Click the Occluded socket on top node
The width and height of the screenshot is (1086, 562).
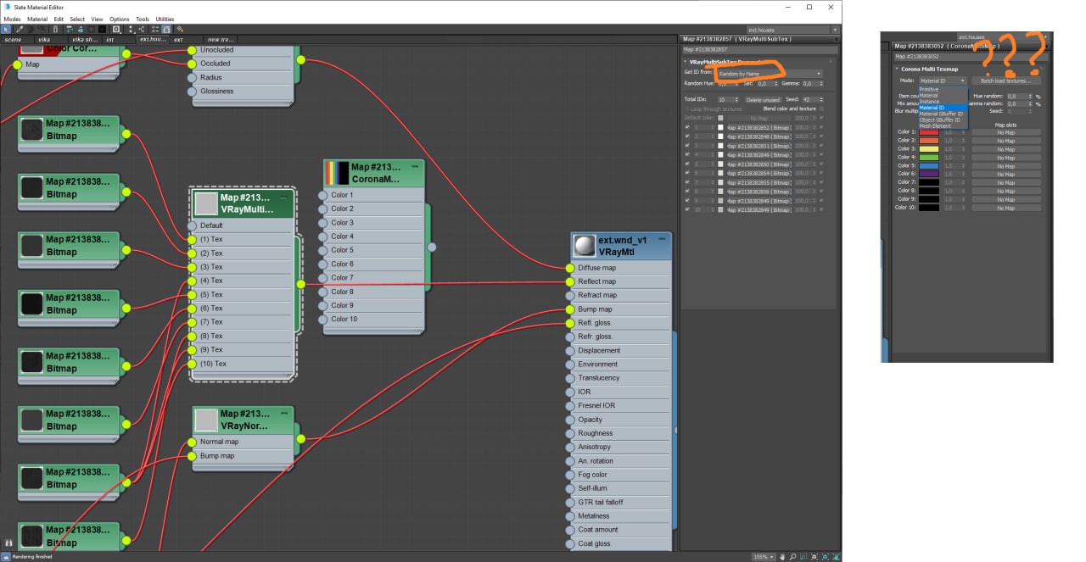tap(193, 64)
